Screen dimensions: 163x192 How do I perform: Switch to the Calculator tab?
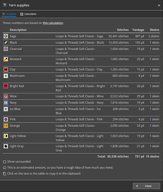(29, 14)
